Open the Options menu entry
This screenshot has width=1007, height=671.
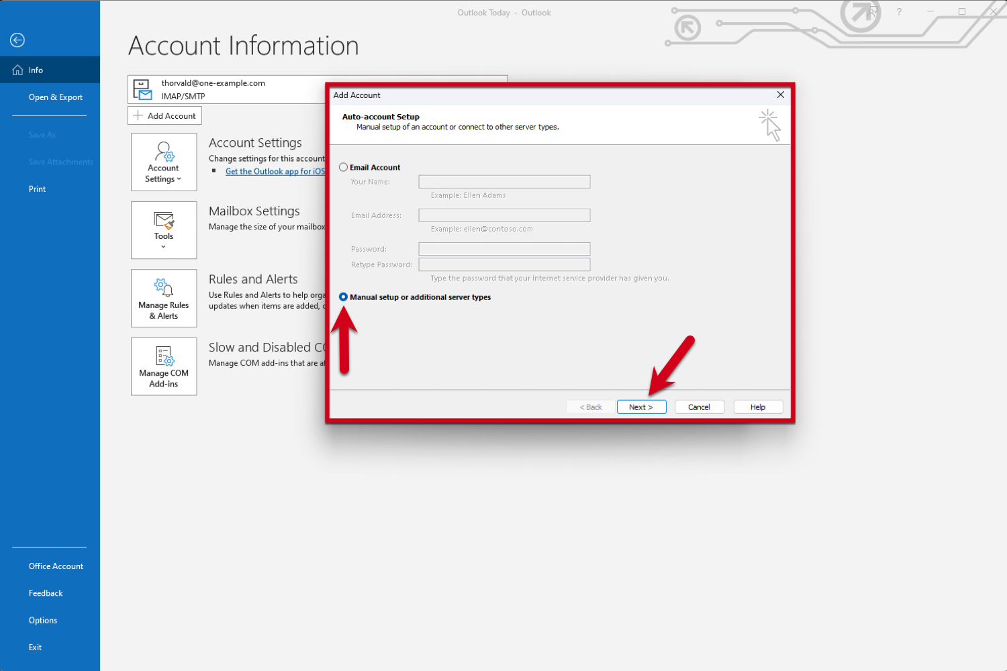point(42,620)
